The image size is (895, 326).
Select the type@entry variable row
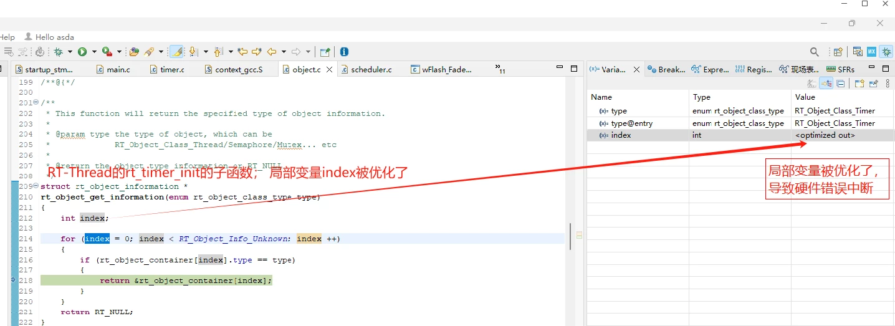[740, 123]
